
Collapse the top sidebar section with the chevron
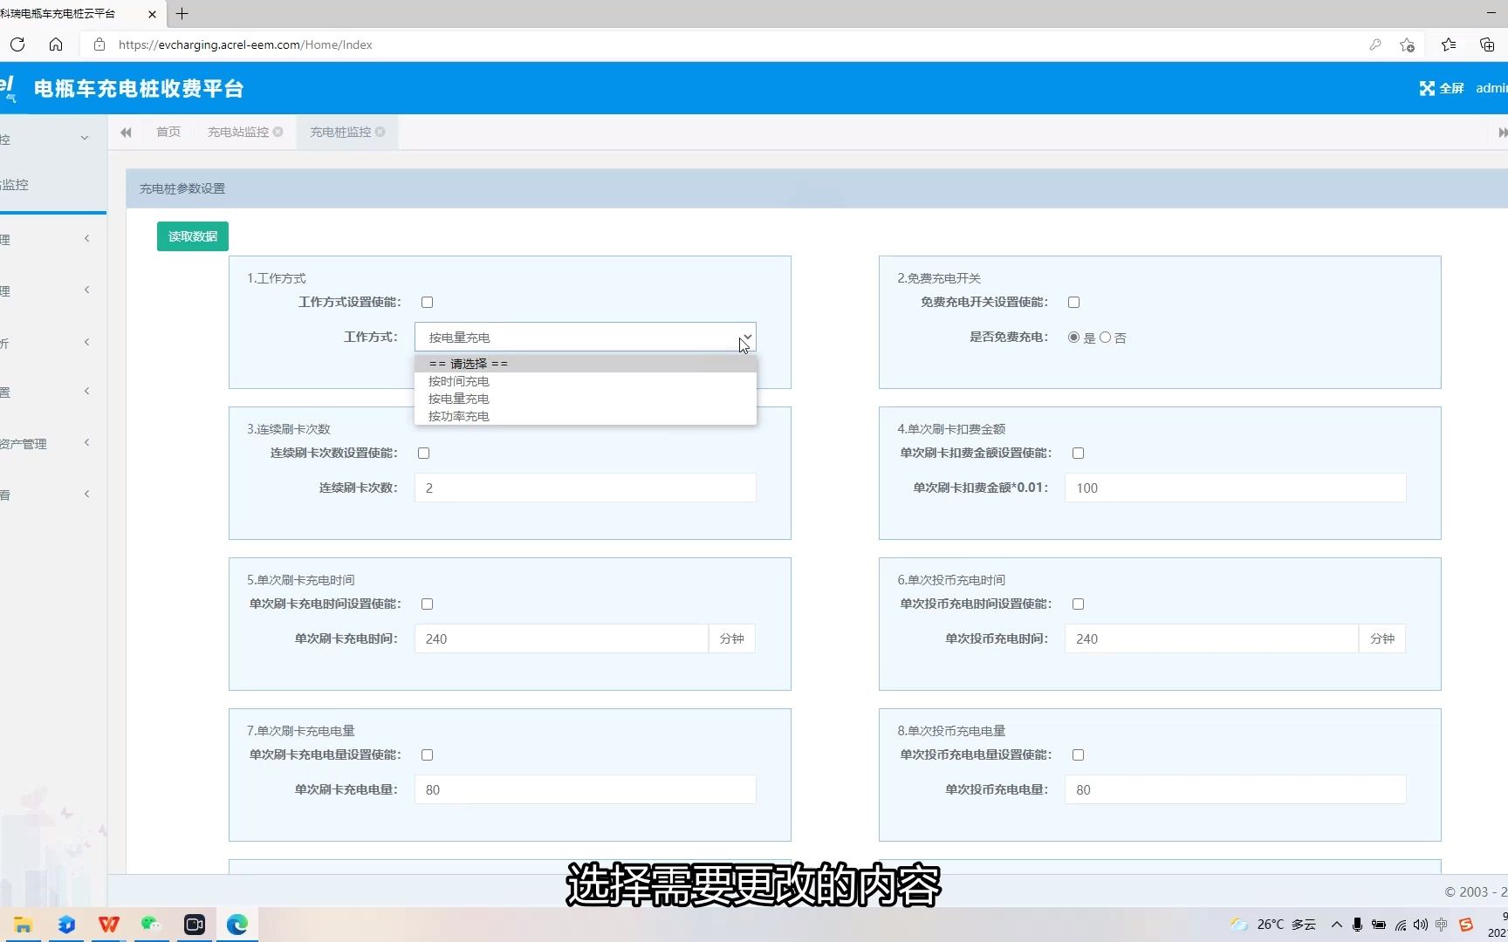(84, 138)
